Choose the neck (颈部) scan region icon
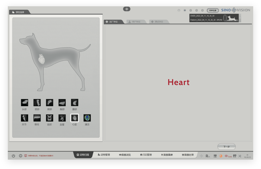Image resolution: width=261 pixels, height=169 pixels. coord(37,102)
